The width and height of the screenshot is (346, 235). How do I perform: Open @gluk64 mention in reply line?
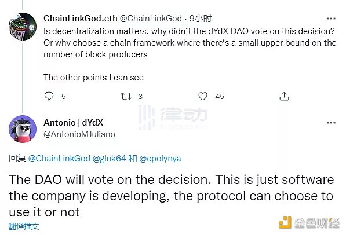pyautogui.click(x=109, y=159)
